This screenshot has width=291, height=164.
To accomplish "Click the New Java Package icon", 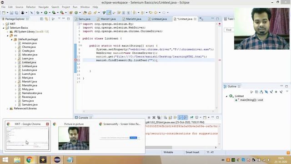I will pos(71,13).
